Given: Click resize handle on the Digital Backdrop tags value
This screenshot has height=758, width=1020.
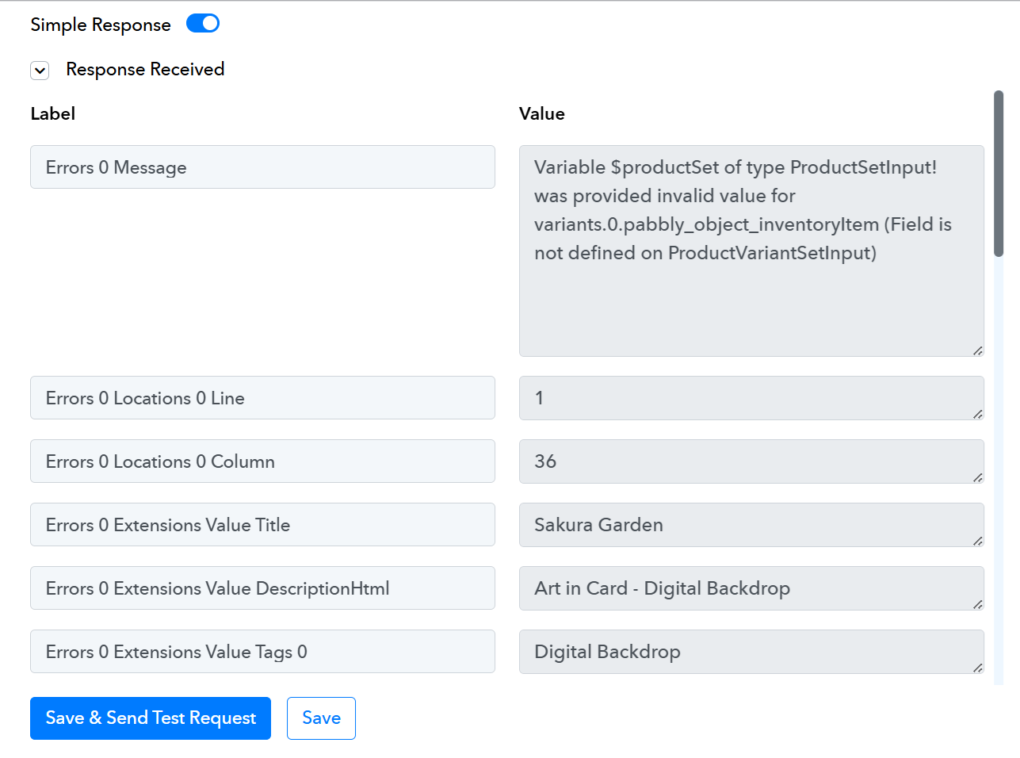Looking at the screenshot, I should (977, 668).
